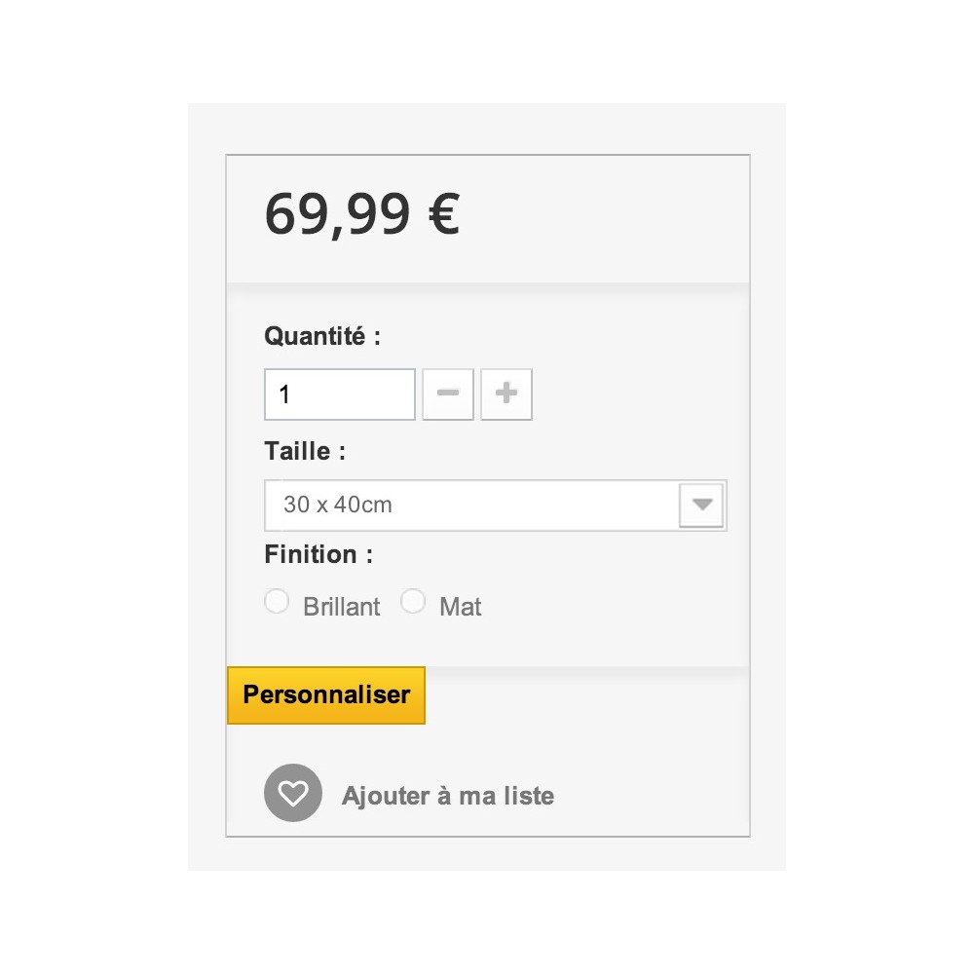The width and height of the screenshot is (974, 974).
Task: Click the grey triangle in the size combo box
Action: pyautogui.click(x=702, y=505)
